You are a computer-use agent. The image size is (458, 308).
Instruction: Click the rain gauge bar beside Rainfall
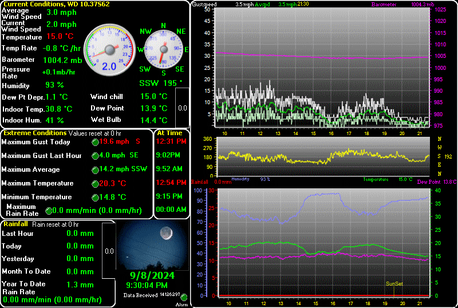[109, 251]
